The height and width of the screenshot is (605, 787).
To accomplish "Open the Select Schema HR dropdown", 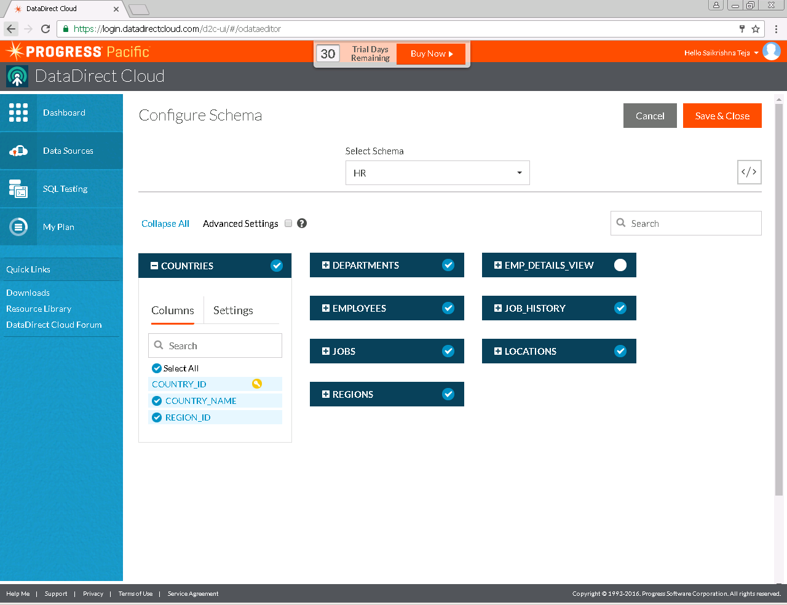I will click(437, 173).
